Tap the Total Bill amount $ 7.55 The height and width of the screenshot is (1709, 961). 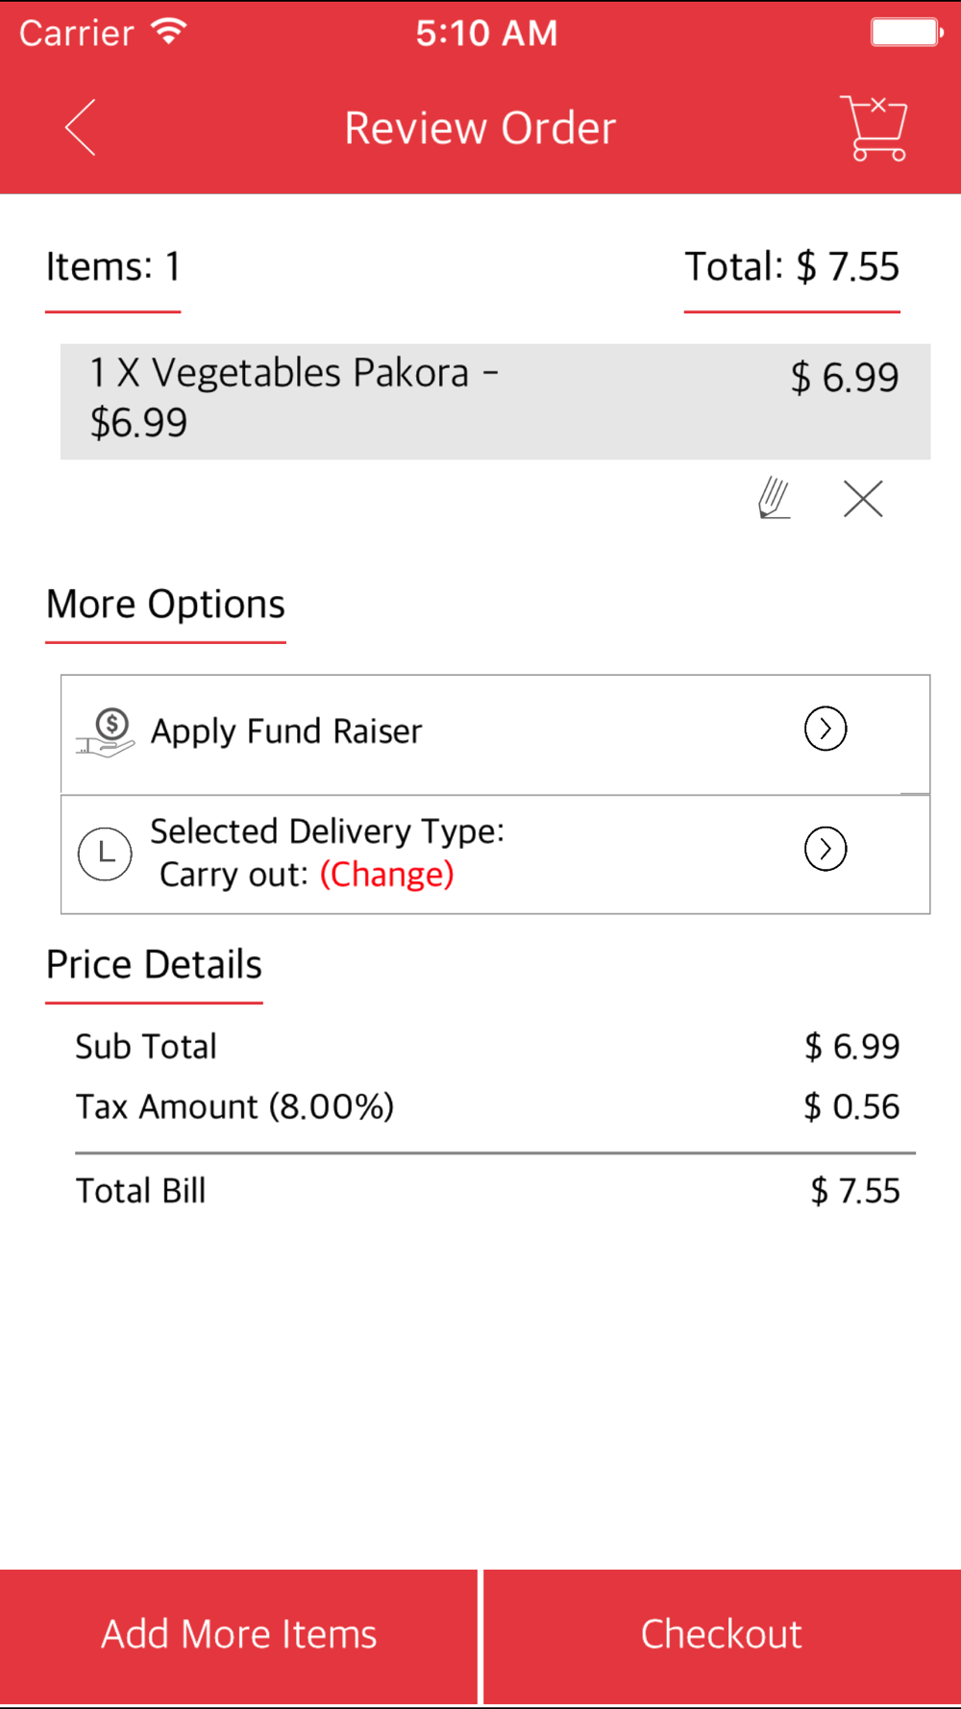pyautogui.click(x=854, y=1191)
